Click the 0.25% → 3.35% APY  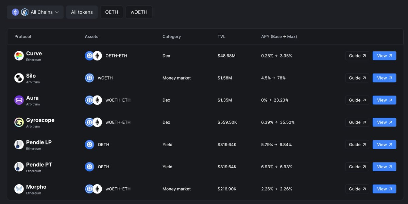(x=276, y=56)
